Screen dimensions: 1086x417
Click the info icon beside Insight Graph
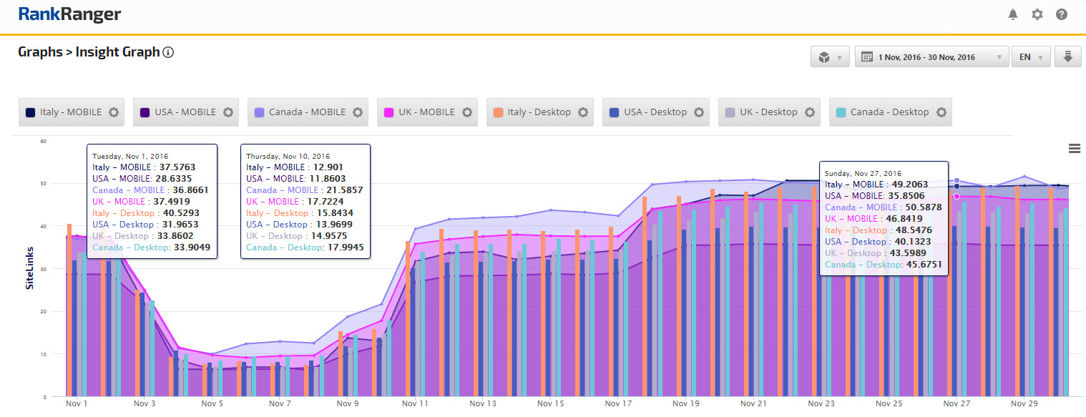pos(168,52)
